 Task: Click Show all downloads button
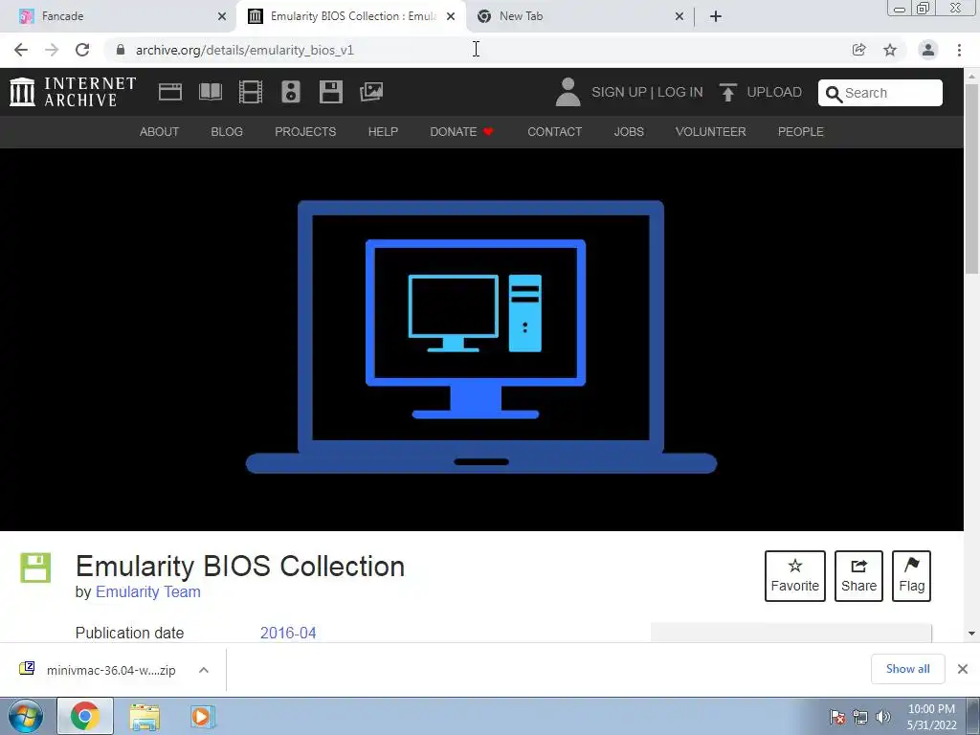(907, 669)
